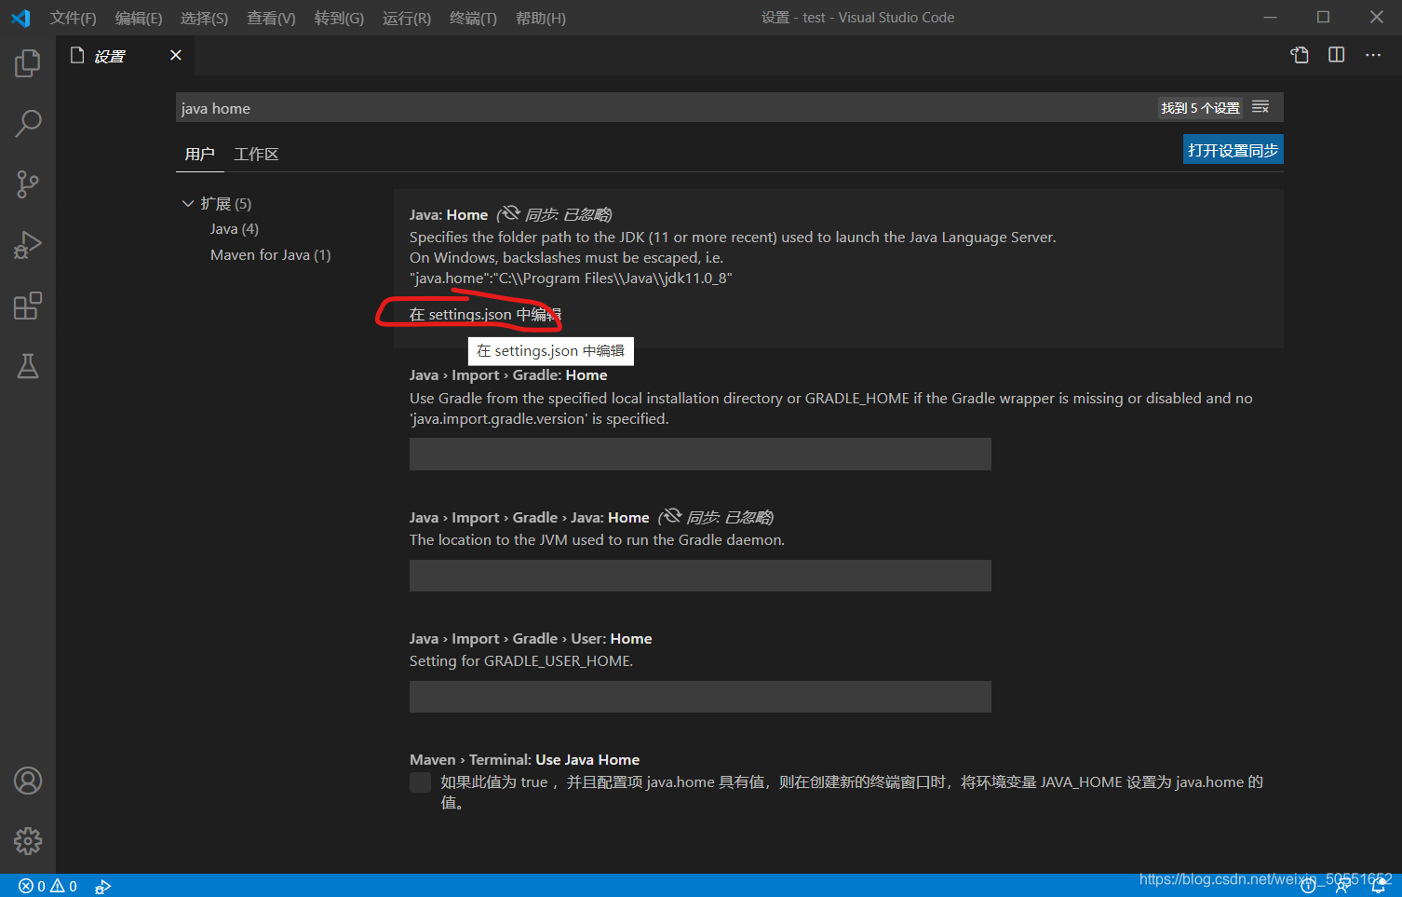Open the 文件(F) menu
The height and width of the screenshot is (897, 1402).
pyautogui.click(x=74, y=18)
